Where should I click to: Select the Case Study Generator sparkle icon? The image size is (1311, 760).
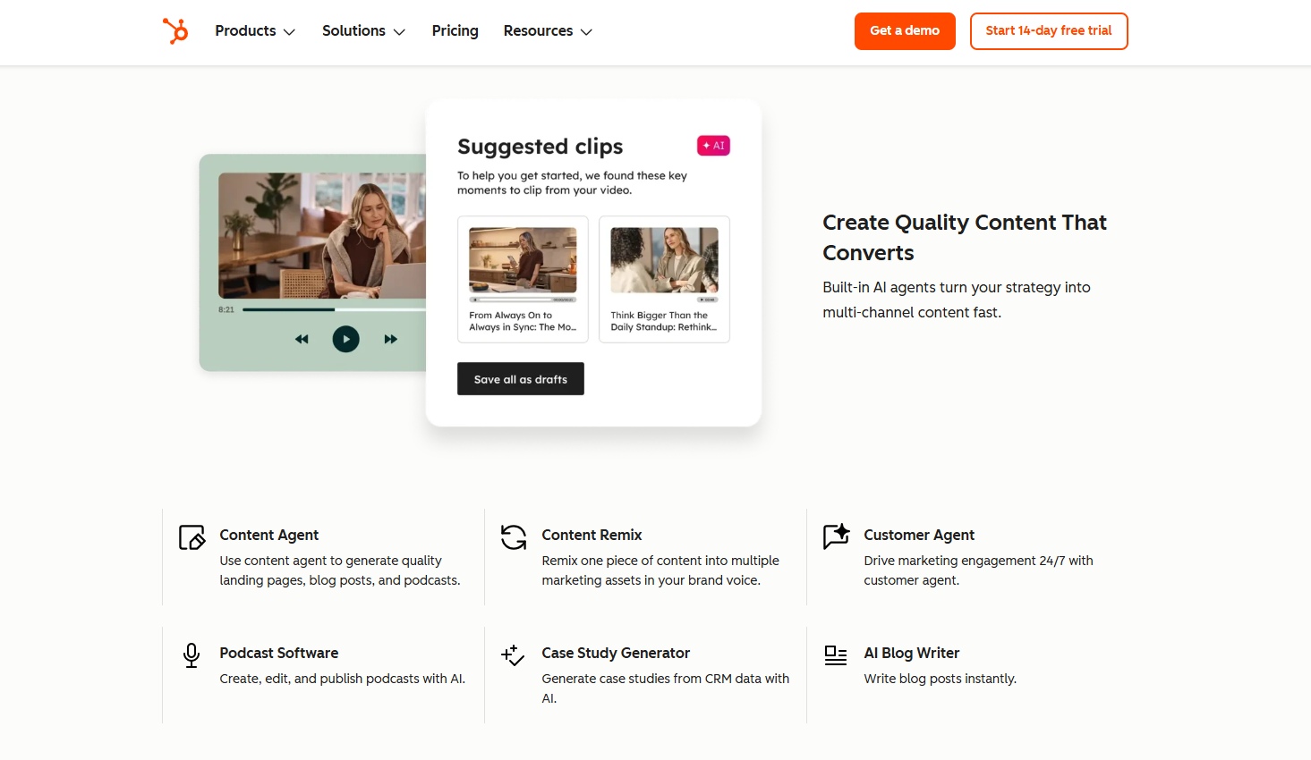[x=513, y=655]
